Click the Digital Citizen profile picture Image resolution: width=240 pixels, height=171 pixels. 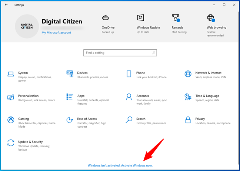pos(27,26)
